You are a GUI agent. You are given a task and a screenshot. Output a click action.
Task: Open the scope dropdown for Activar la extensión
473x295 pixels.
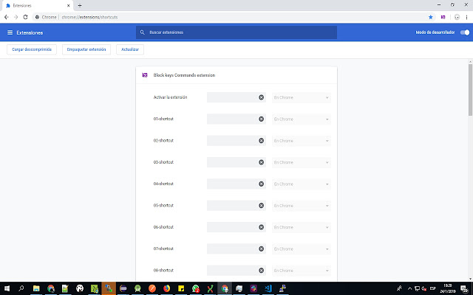pyautogui.click(x=302, y=97)
